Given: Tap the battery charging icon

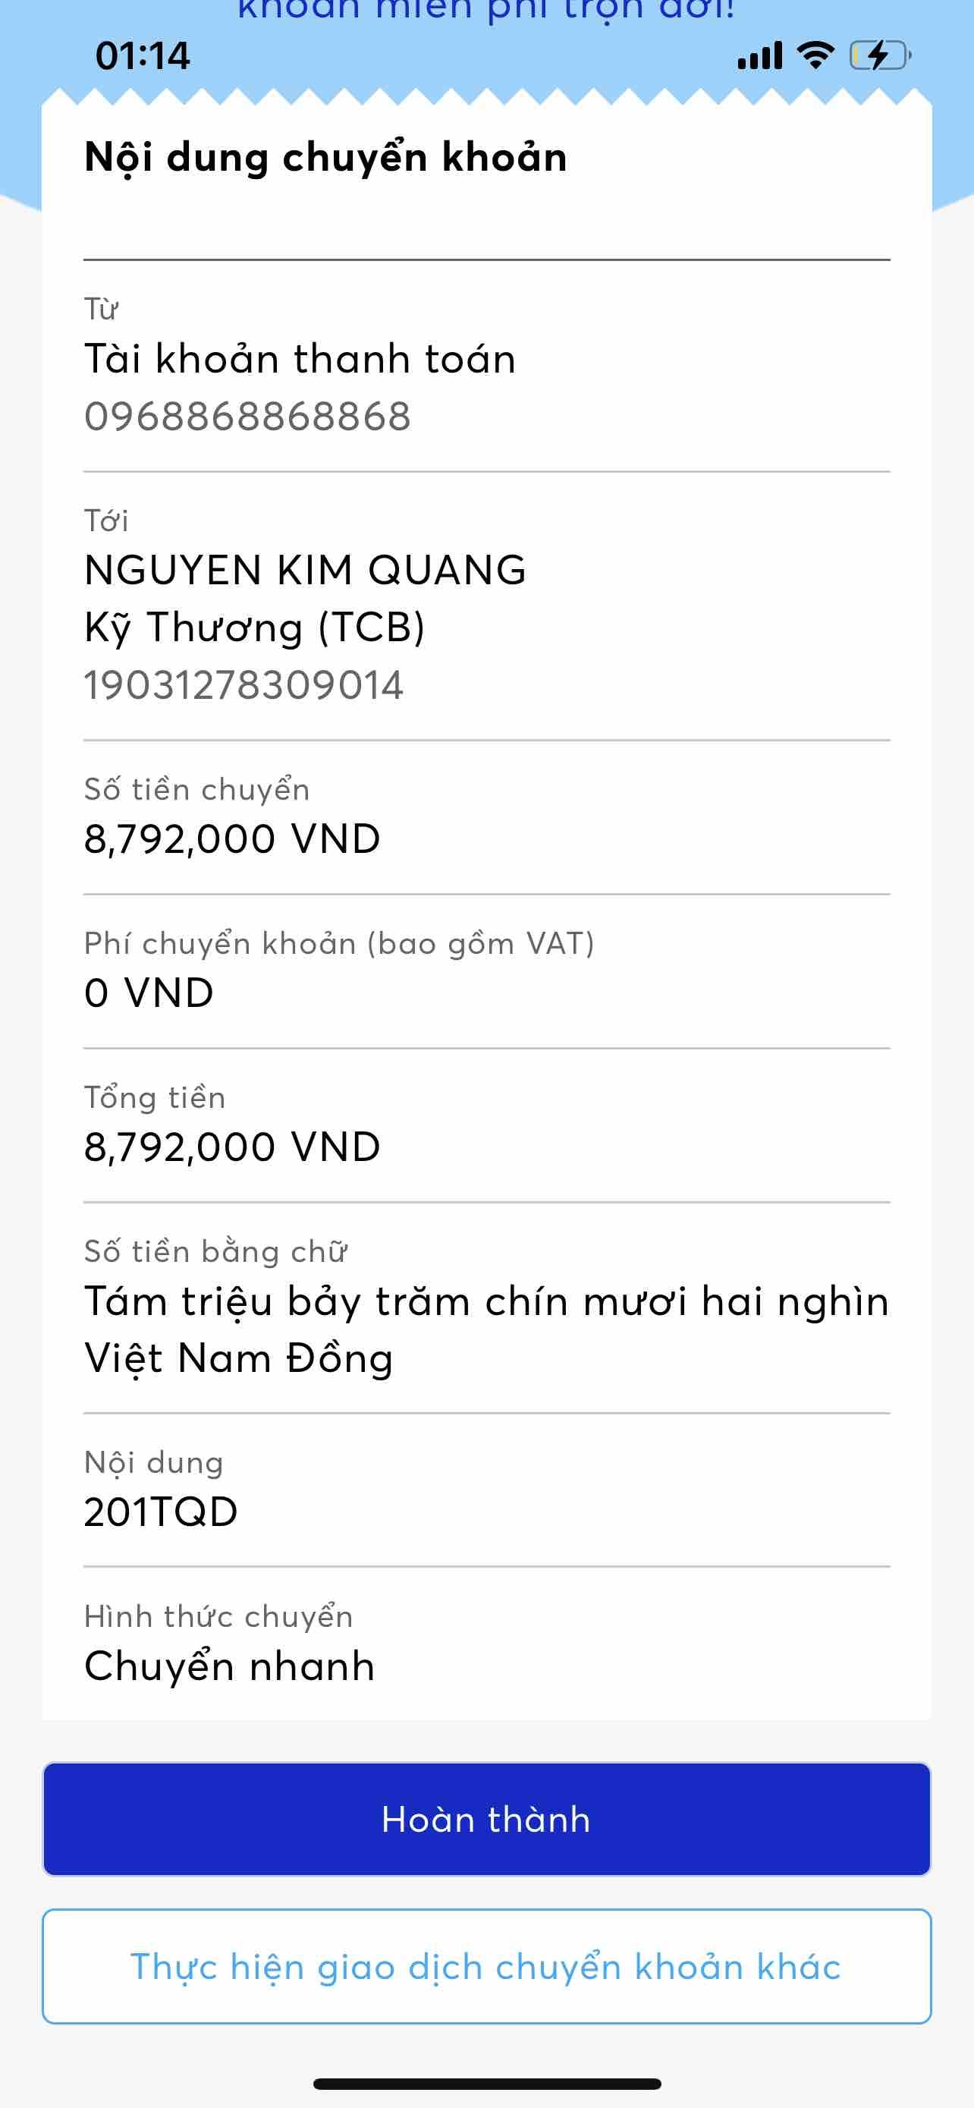Looking at the screenshot, I should point(879,55).
